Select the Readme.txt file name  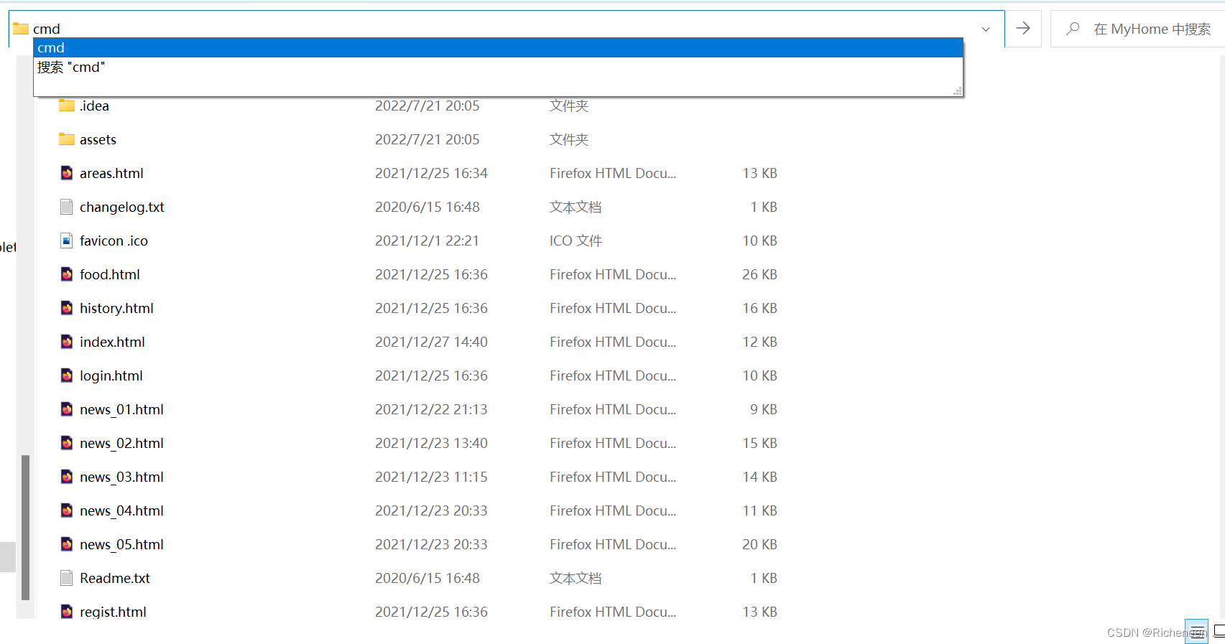point(115,578)
